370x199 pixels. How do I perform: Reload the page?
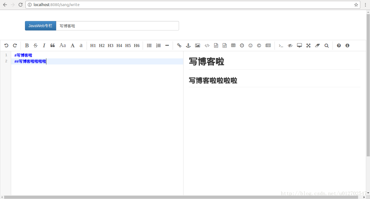pos(21,5)
